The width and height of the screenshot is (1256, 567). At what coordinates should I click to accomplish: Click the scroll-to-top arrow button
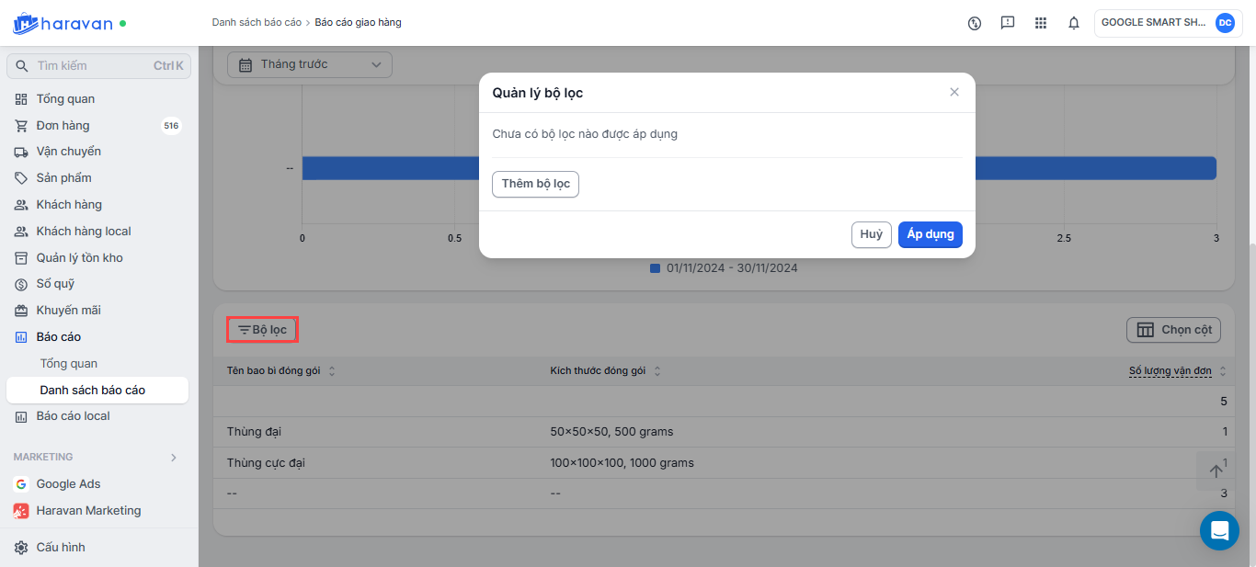tap(1216, 471)
